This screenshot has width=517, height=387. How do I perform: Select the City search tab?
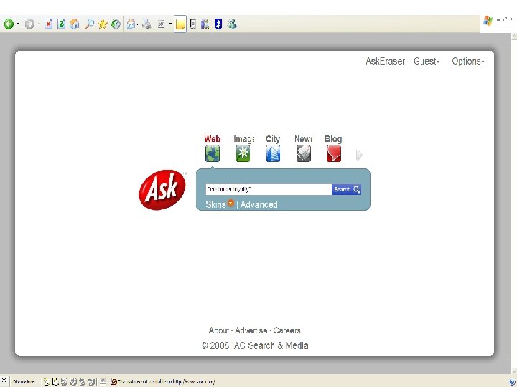[273, 139]
